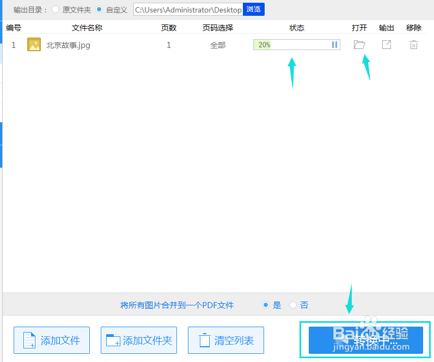This screenshot has height=362, width=434.
Task: Click the 全部 page selection cell
Action: [x=218, y=45]
